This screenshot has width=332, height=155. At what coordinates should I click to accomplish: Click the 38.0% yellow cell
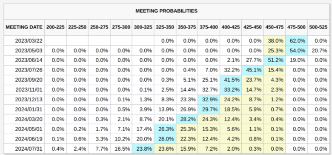[275, 40]
